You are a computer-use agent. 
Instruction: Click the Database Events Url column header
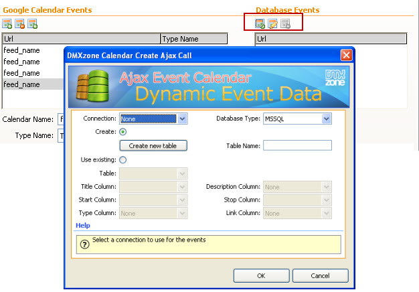pos(331,39)
